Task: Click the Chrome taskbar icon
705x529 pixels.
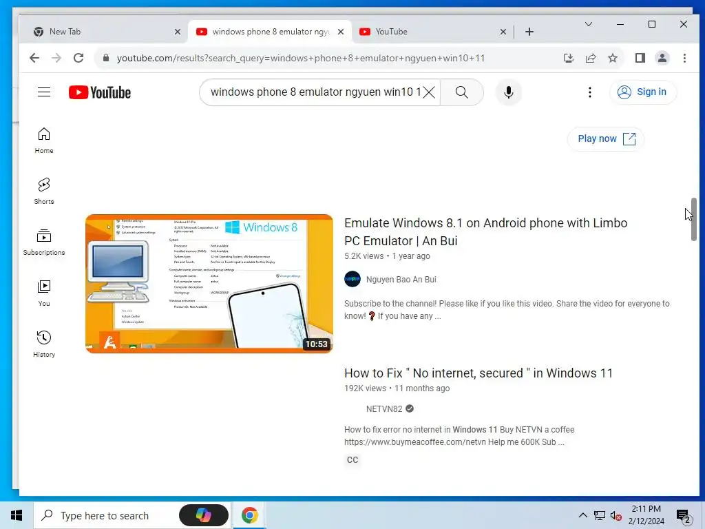Action: (249, 515)
